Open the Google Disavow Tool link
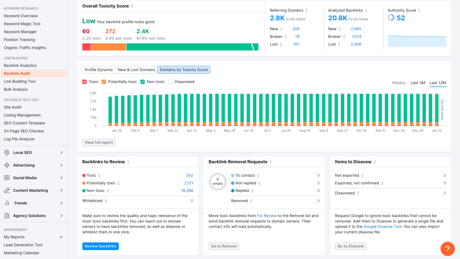Screen dimensions: 460x259 [x=382, y=227]
